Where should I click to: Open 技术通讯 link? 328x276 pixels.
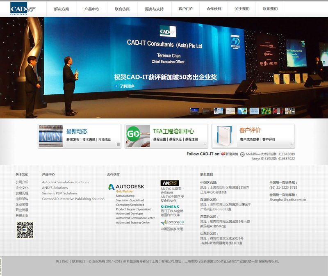[x=89, y=139]
